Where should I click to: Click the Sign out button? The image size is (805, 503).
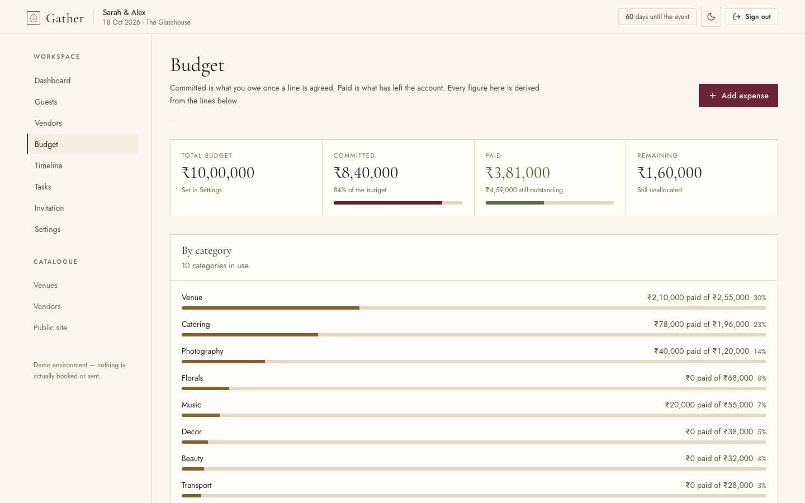pos(752,17)
